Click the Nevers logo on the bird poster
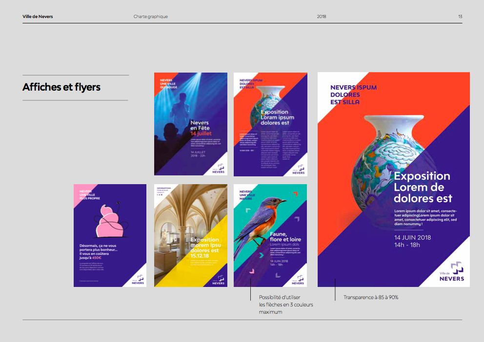Viewport: 484px width, 342px height. click(x=298, y=281)
